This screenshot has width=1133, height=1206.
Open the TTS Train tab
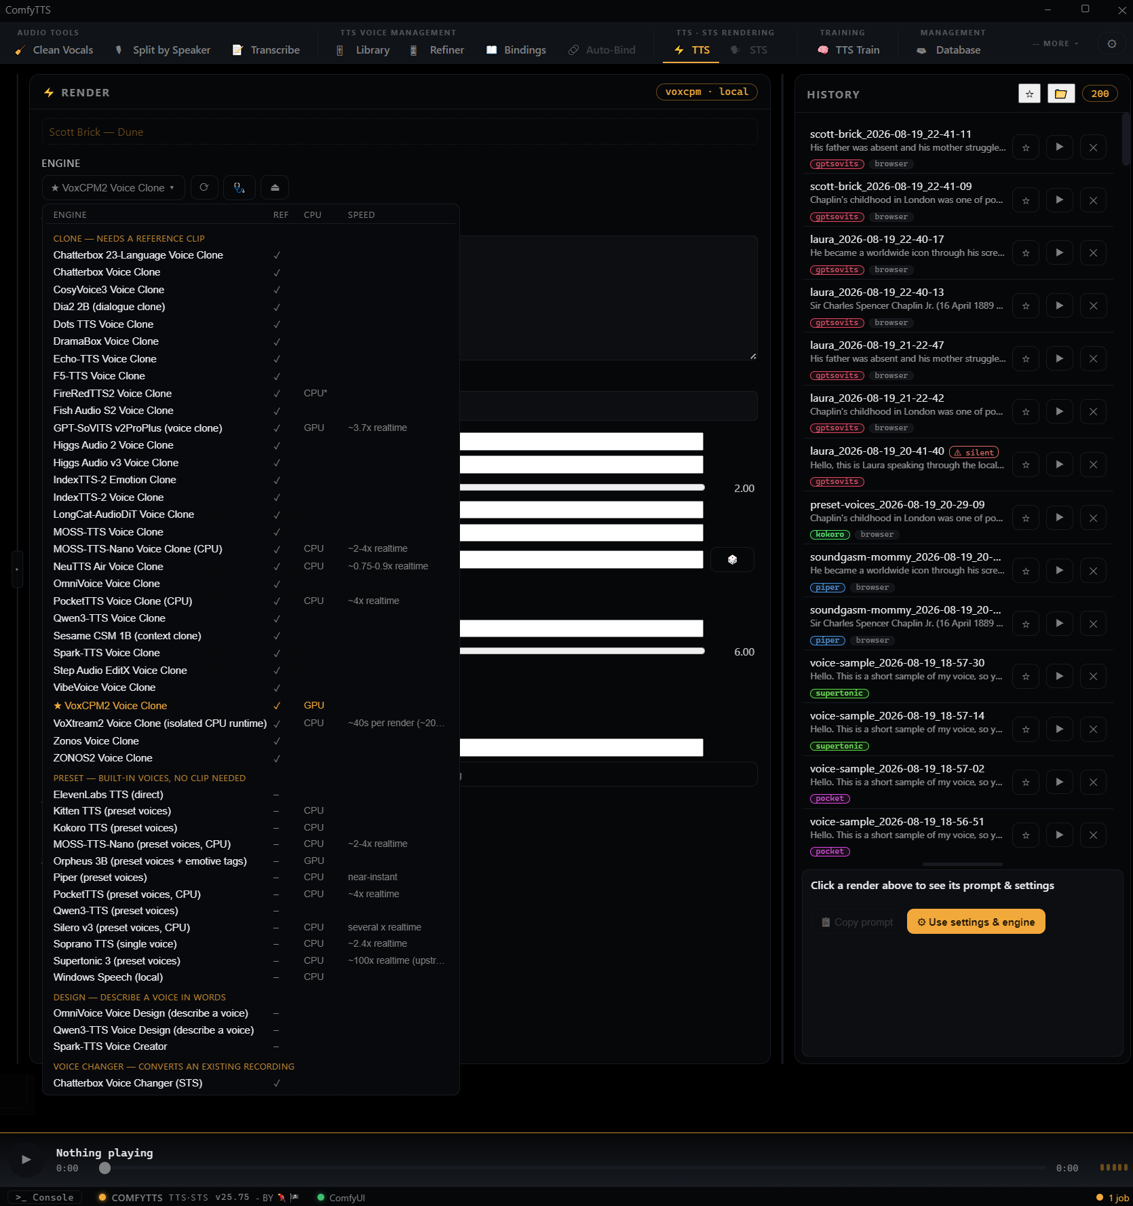[849, 50]
